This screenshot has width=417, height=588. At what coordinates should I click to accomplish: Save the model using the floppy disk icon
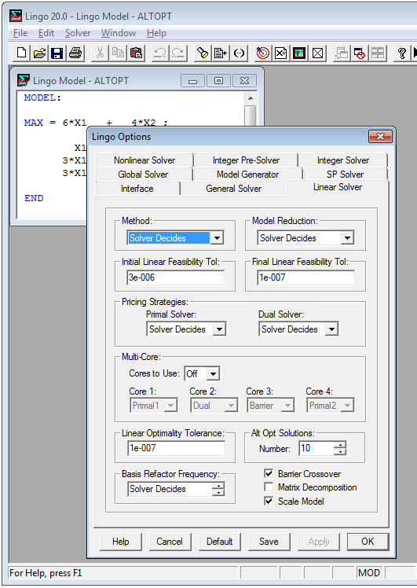[x=57, y=53]
